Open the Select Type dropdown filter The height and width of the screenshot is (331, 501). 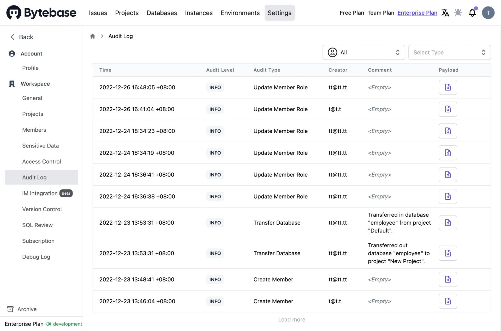coord(449,52)
